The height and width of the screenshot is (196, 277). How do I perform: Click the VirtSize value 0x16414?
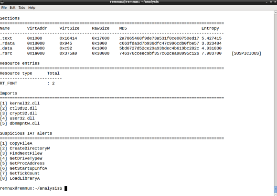pyautogui.click(x=68, y=38)
